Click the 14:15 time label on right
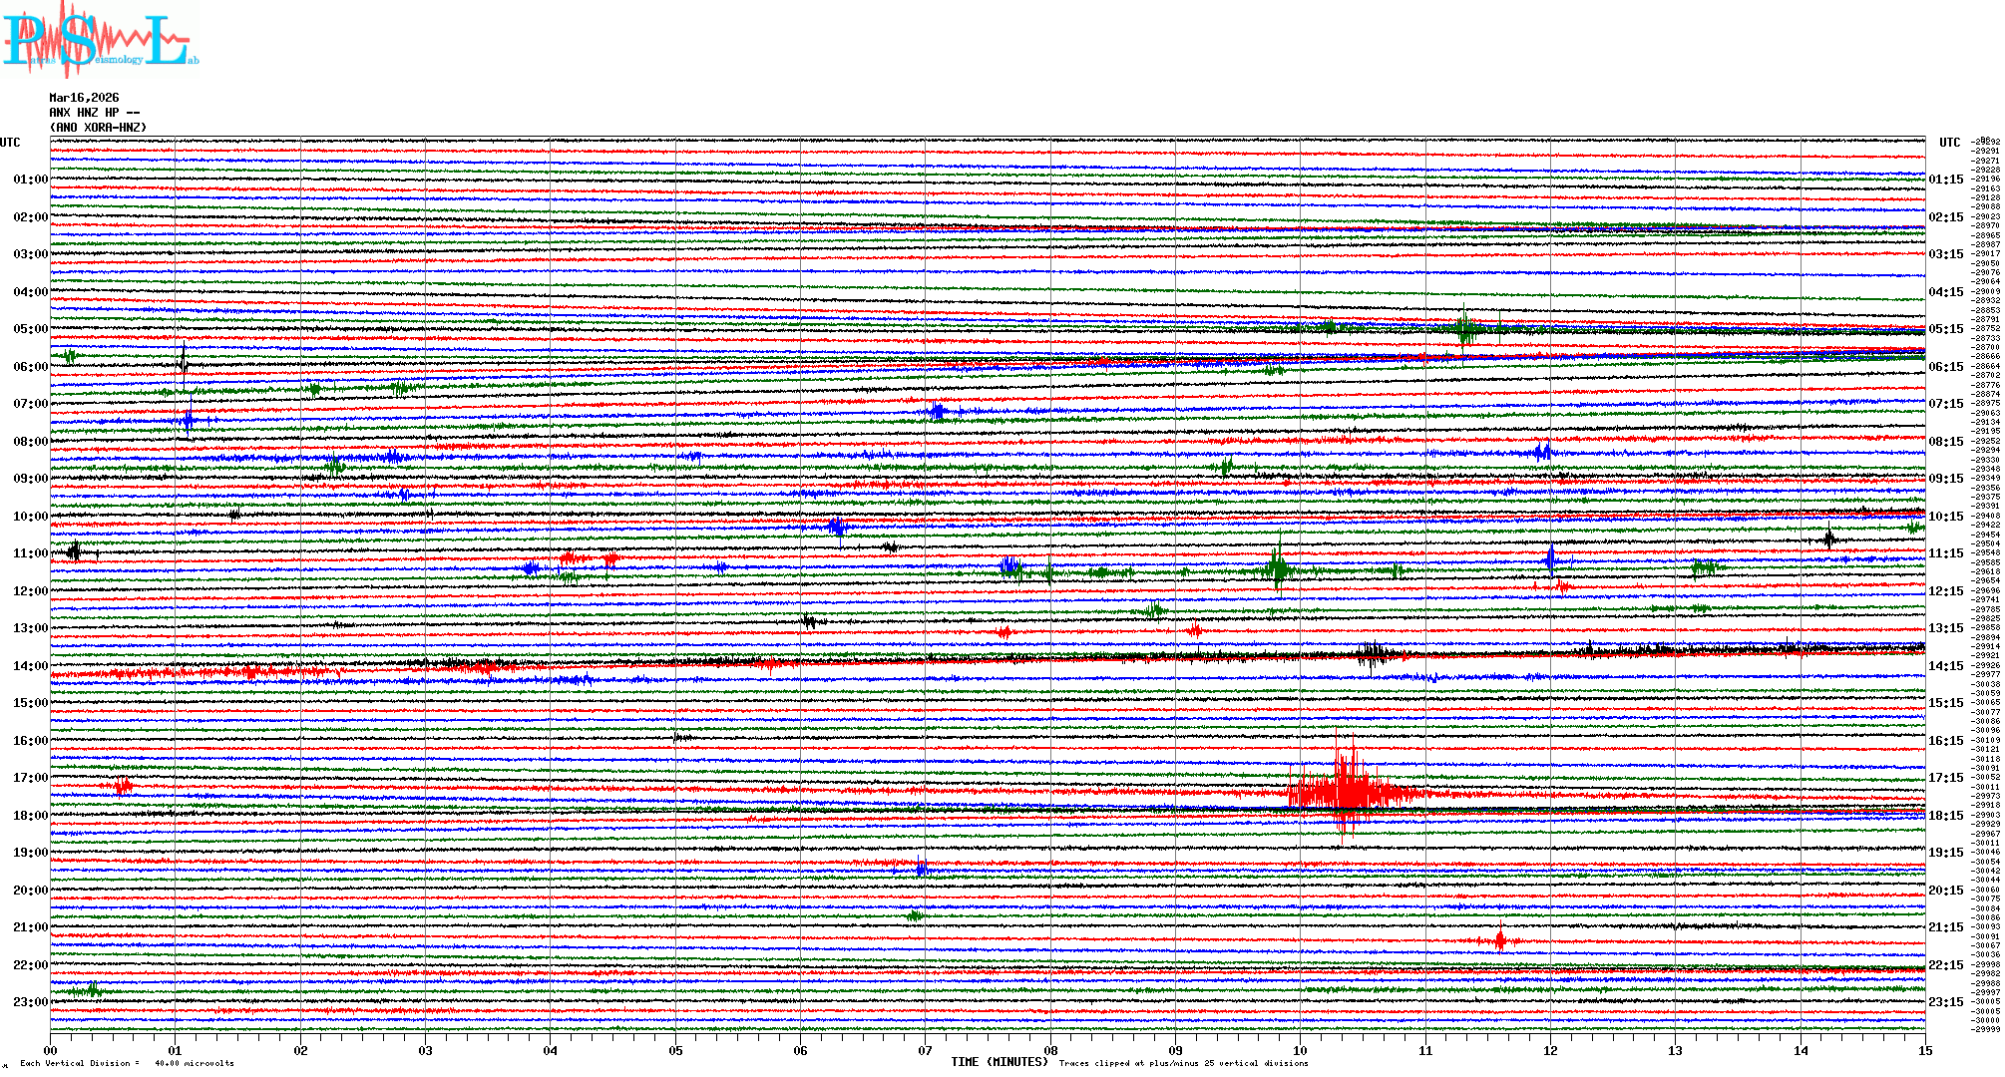2005x1077 pixels. 1945,666
